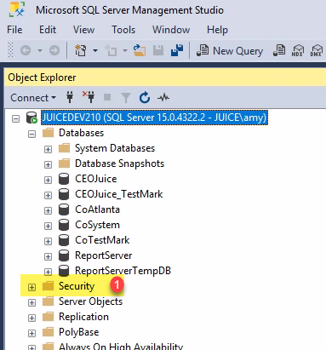Viewport: 326px width, 350px height.
Task: Open the Edit menu
Action: pyautogui.click(x=48, y=30)
